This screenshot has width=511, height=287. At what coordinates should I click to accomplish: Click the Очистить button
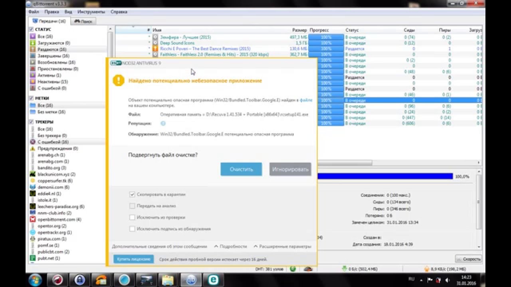point(241,169)
